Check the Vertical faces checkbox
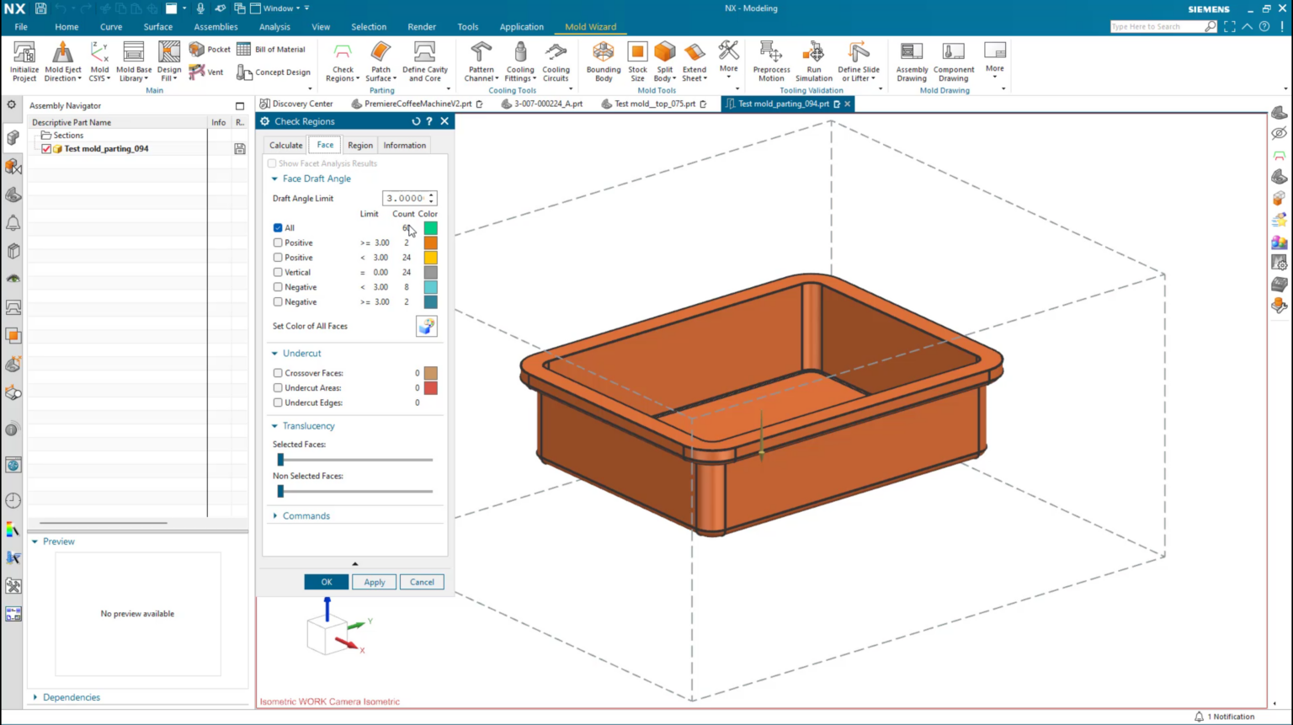Screen dimensions: 1293x725 coord(278,272)
